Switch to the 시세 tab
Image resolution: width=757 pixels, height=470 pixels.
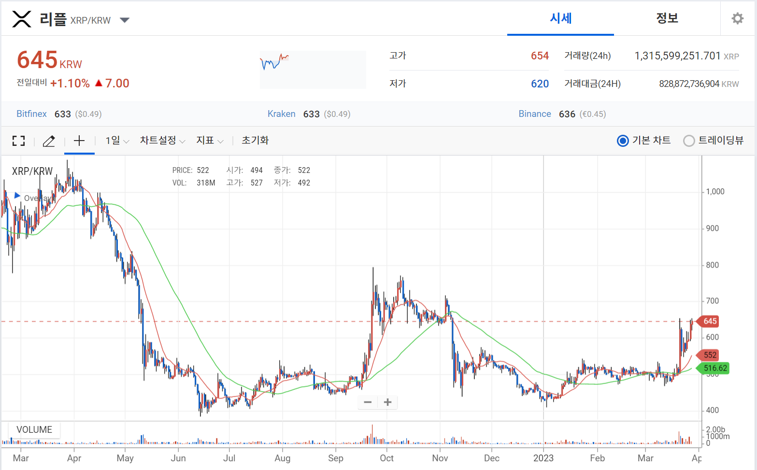[x=560, y=18]
